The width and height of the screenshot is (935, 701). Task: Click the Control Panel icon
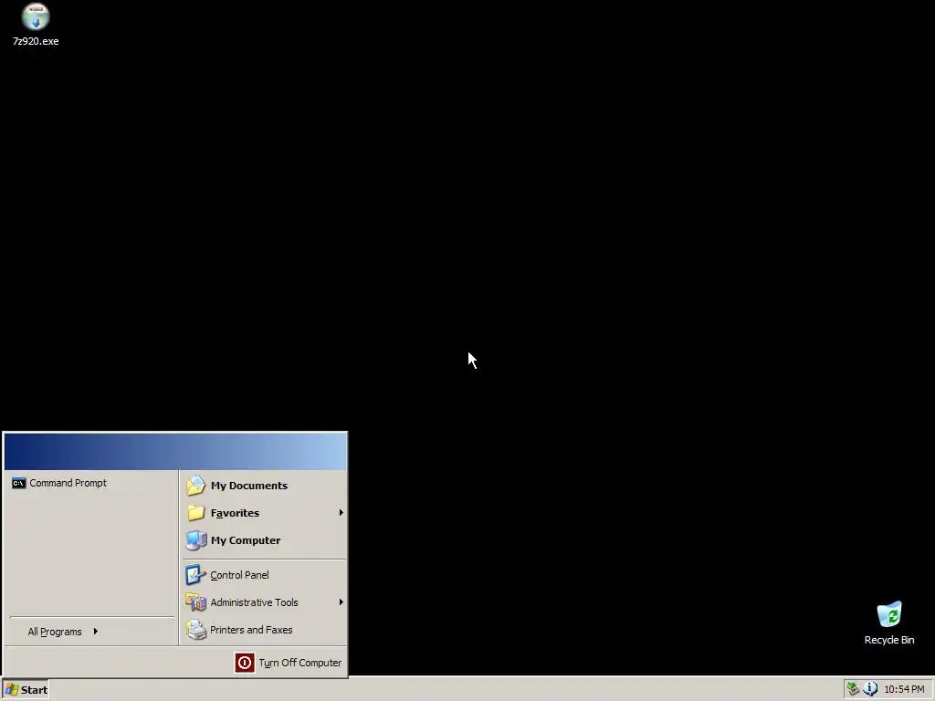[195, 575]
